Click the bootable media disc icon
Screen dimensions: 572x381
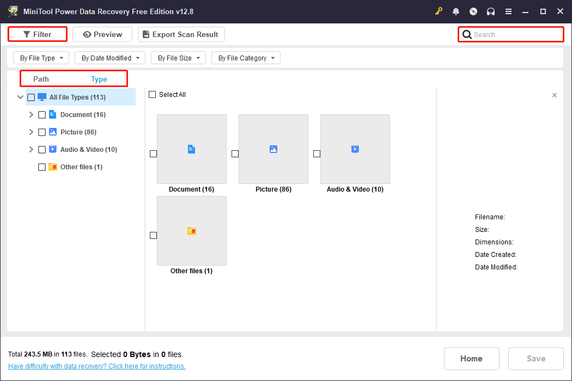(473, 11)
